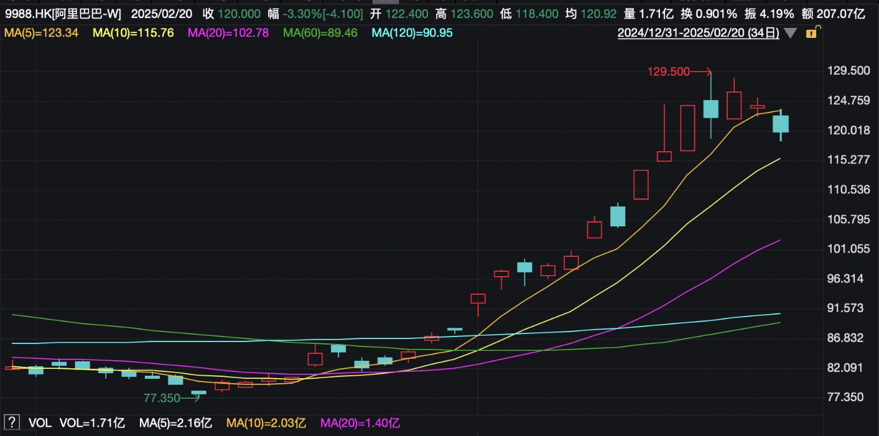Select the volume MA(20)=1.40亿 label

pyautogui.click(x=360, y=423)
